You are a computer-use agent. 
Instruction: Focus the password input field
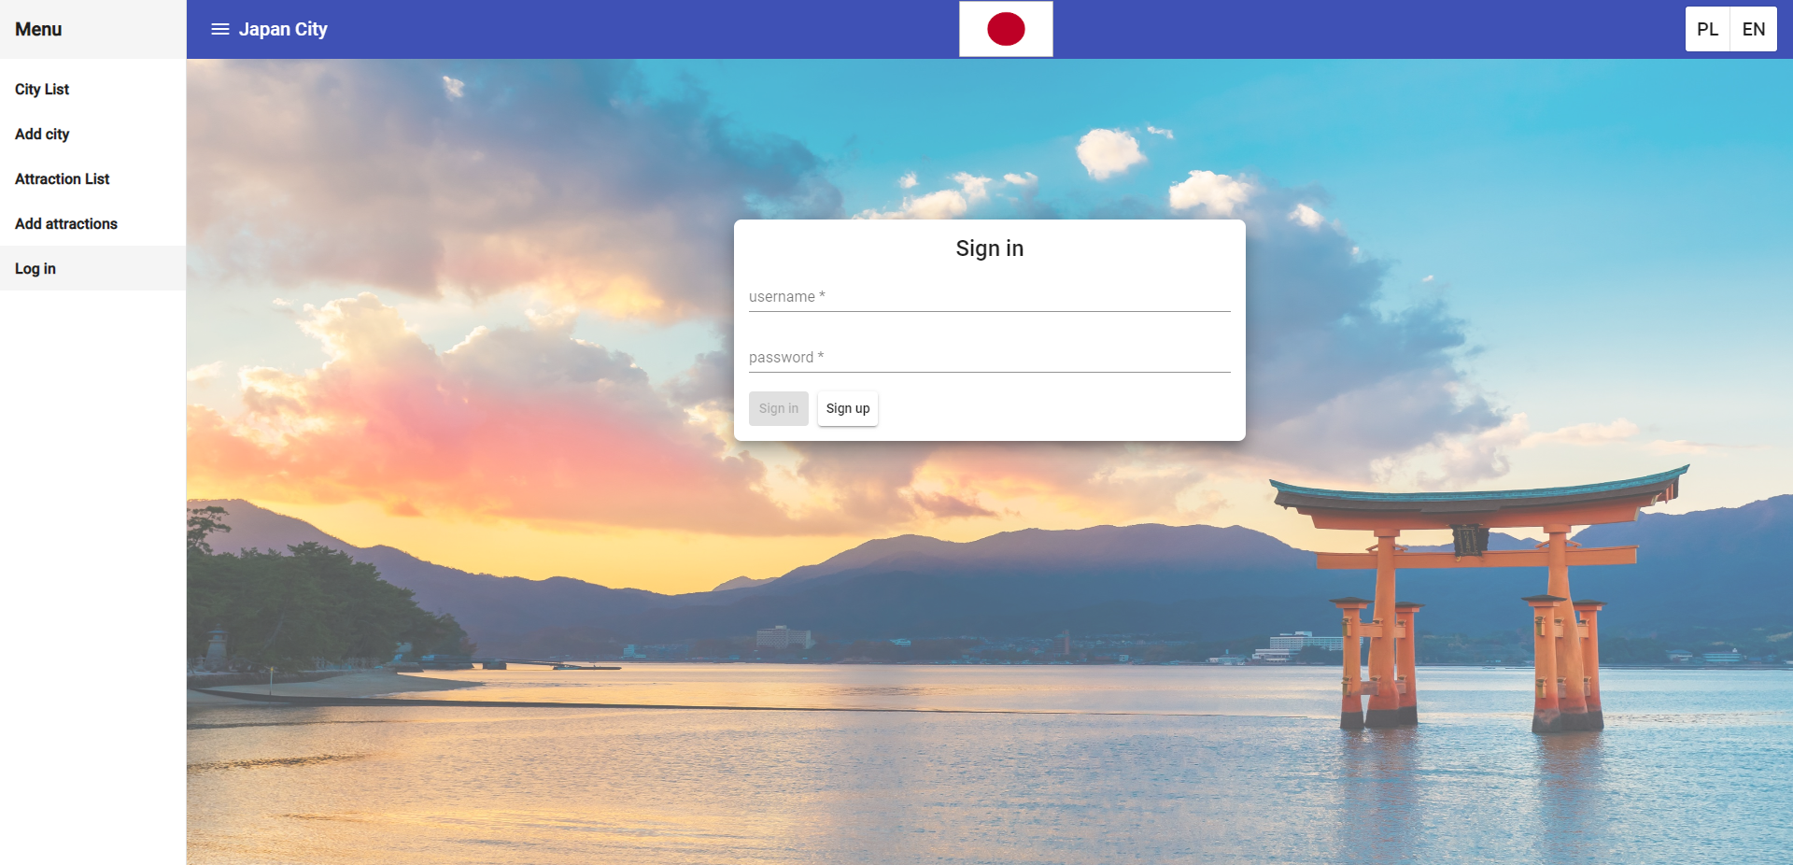990,358
